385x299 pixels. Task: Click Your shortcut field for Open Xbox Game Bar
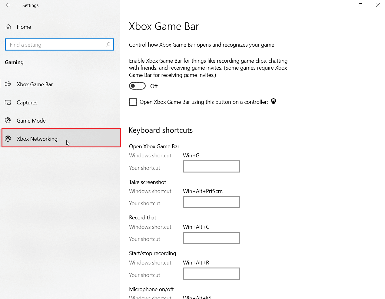click(211, 166)
